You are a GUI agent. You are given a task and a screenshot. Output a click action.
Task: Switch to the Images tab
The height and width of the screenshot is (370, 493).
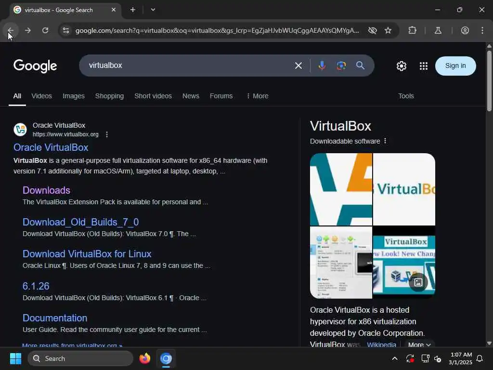(x=74, y=96)
